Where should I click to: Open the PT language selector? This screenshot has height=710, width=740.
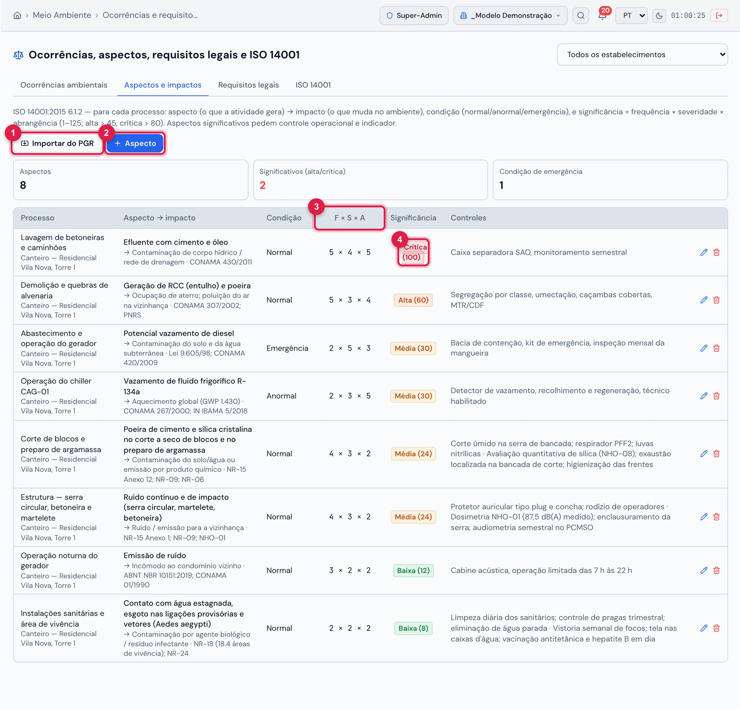631,15
